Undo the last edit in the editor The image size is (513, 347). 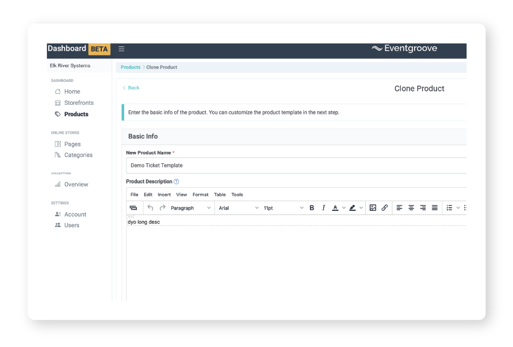(149, 207)
